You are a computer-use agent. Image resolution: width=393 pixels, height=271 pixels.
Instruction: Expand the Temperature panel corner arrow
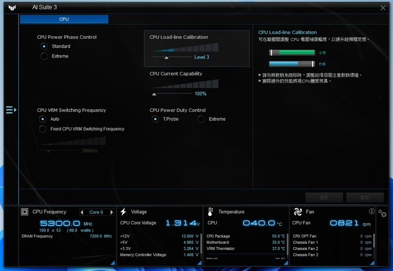point(286,263)
